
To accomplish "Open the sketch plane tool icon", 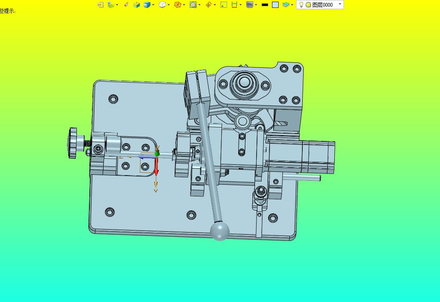I will click(x=111, y=5).
